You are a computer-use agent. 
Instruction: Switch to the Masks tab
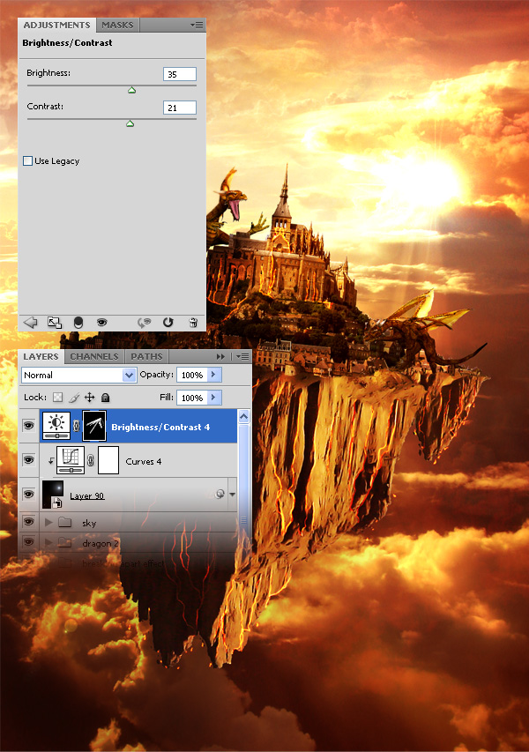(117, 25)
